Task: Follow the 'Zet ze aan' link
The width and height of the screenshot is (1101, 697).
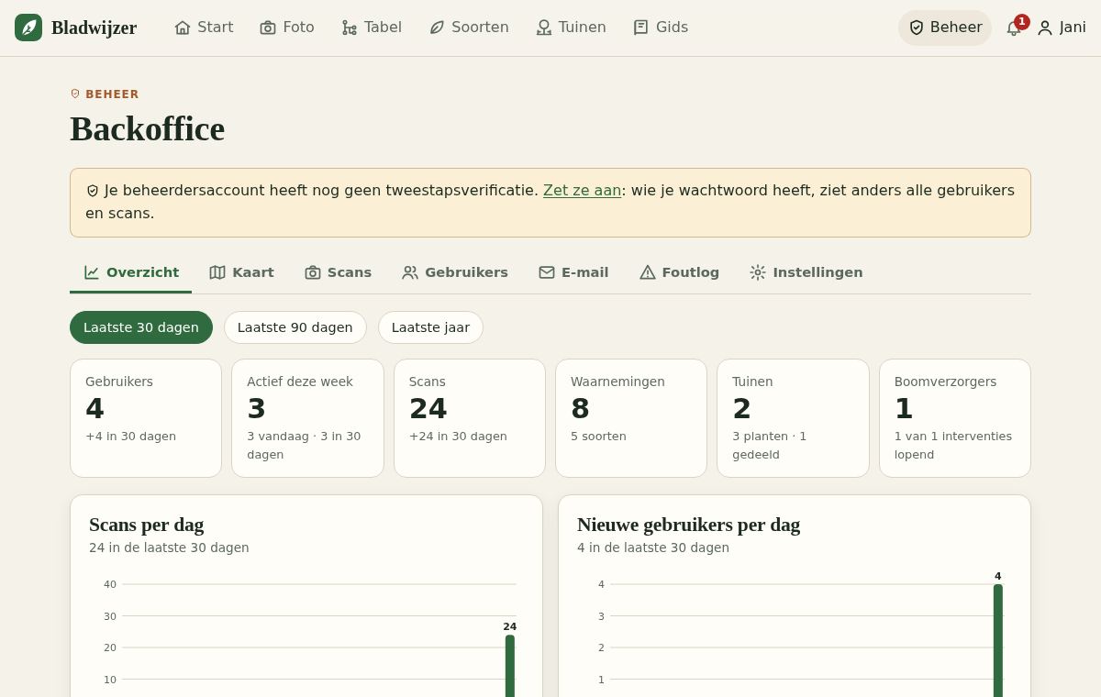Action: pos(582,191)
